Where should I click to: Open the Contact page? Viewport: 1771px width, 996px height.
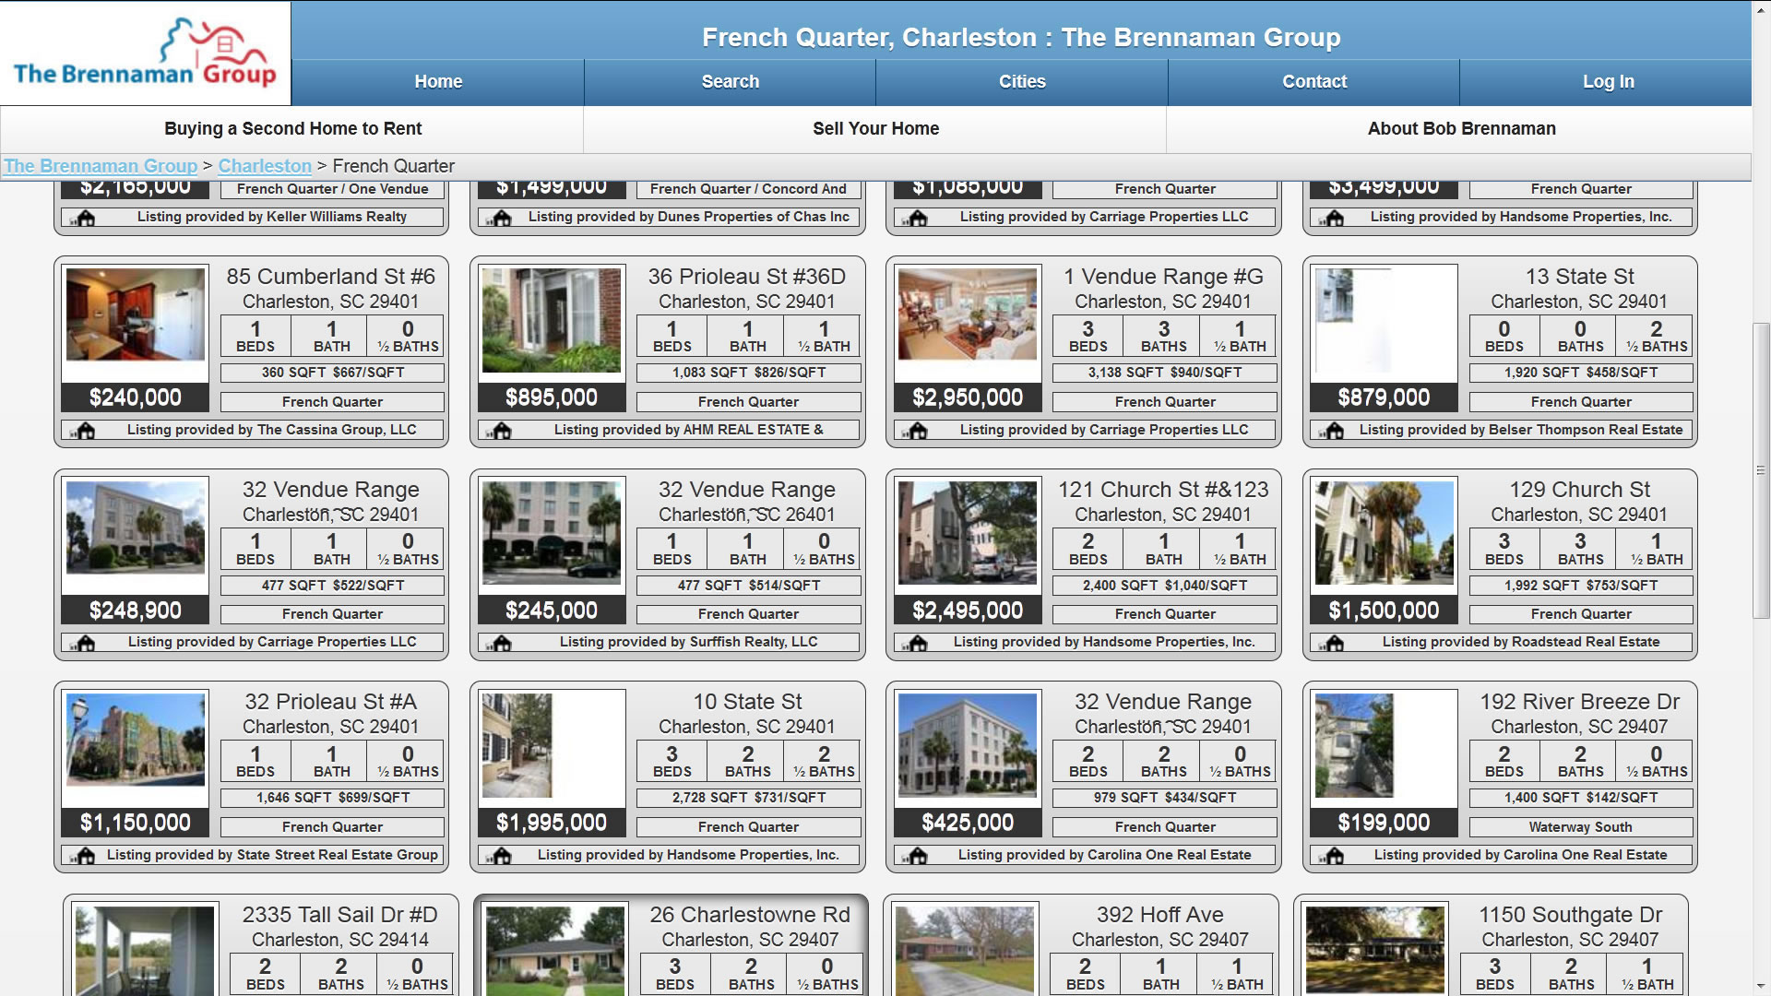point(1314,82)
